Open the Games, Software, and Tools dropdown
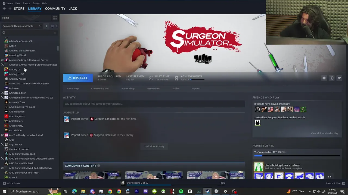 (22, 26)
